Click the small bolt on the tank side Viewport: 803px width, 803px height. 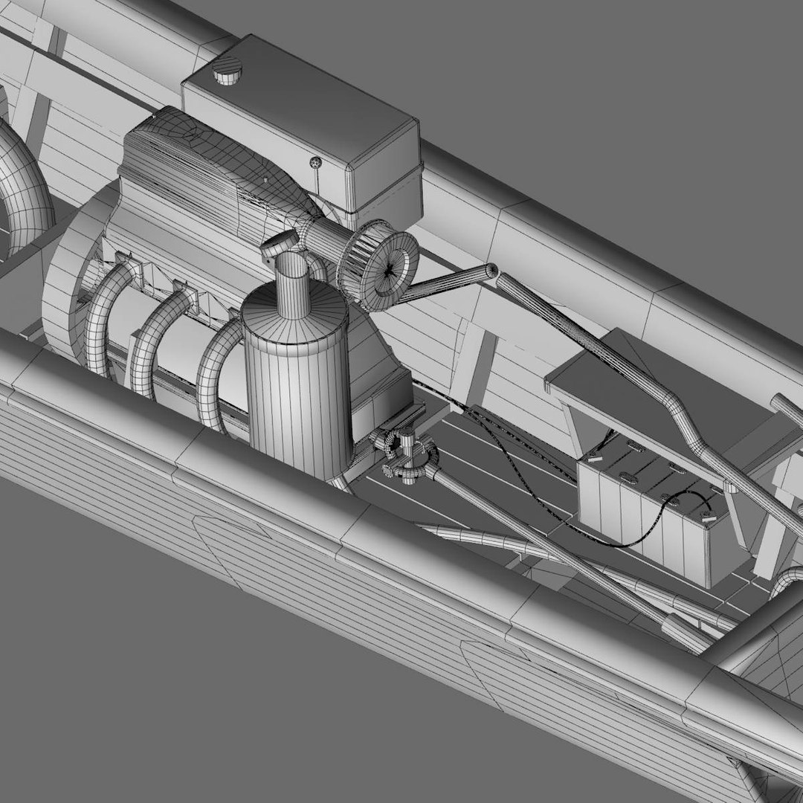(x=315, y=162)
